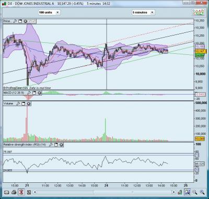Click the printer icon to print chart

click(14, 192)
